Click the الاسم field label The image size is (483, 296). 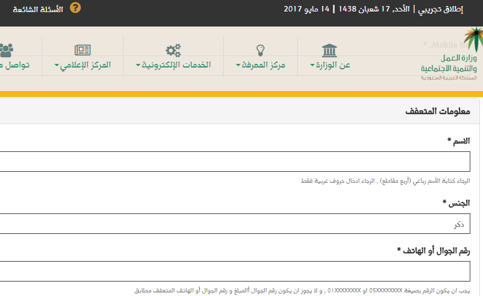[x=459, y=140]
